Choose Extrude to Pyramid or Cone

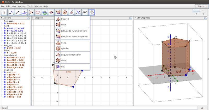tap(72, 31)
